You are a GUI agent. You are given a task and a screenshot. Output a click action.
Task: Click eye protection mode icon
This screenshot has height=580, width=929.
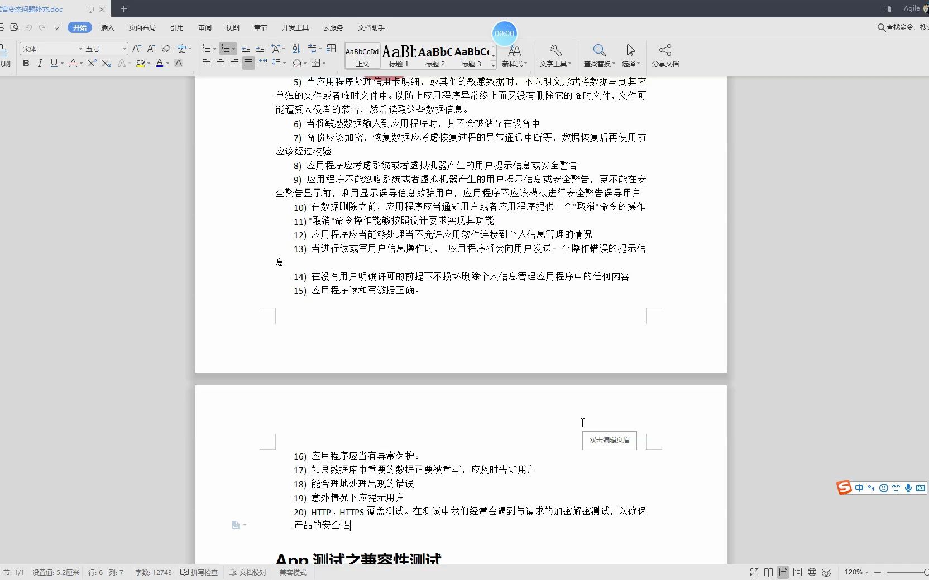[x=827, y=572]
